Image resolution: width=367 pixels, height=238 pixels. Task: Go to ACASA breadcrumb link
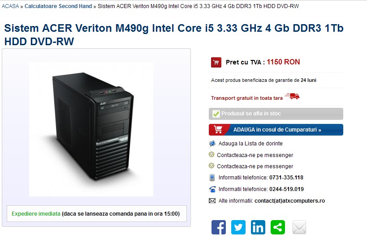click(x=10, y=6)
